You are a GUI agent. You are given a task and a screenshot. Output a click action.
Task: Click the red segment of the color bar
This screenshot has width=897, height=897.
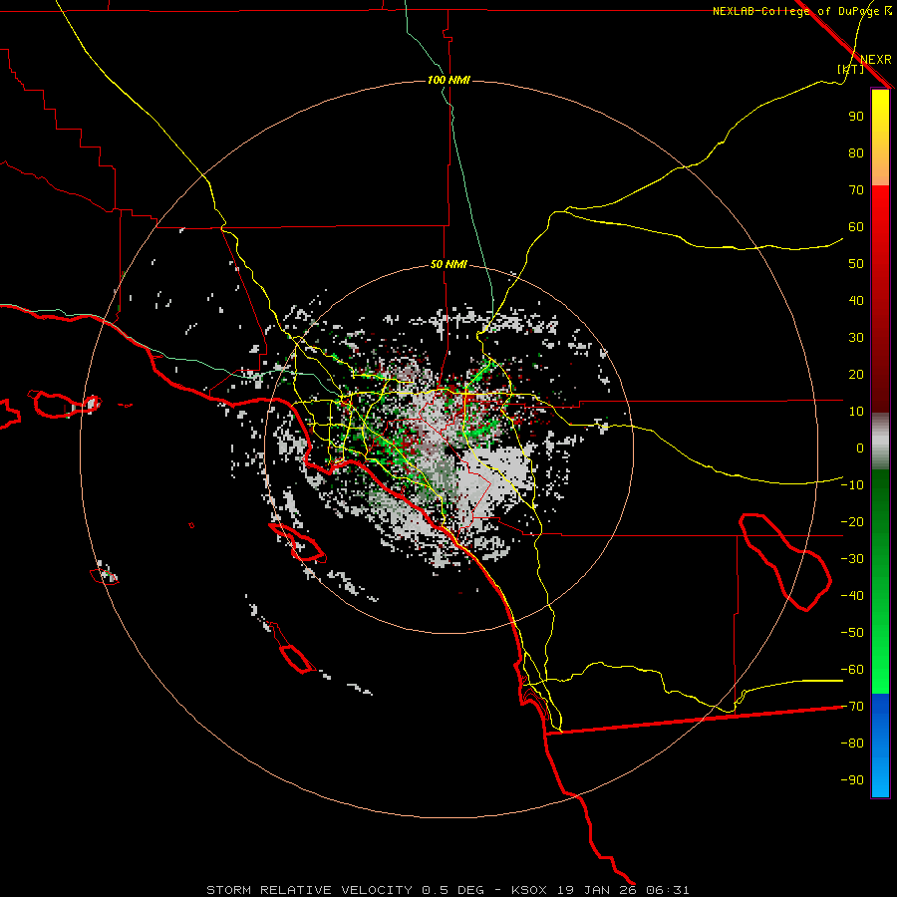880,299
